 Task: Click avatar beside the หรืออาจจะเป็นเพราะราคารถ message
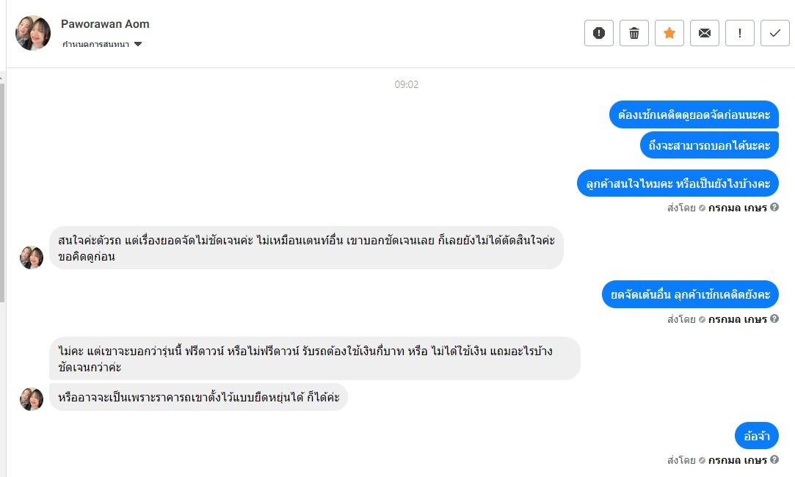pyautogui.click(x=32, y=398)
